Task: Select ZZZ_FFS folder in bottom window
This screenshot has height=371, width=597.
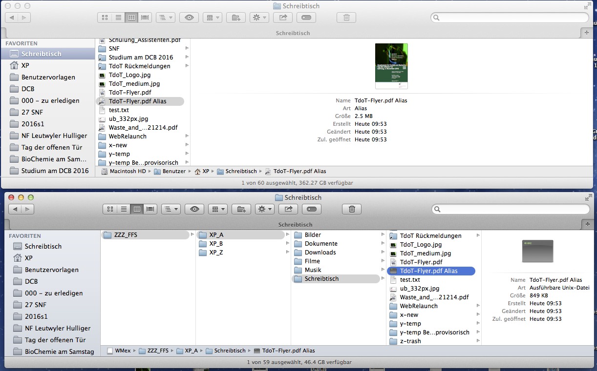Action: coord(146,235)
